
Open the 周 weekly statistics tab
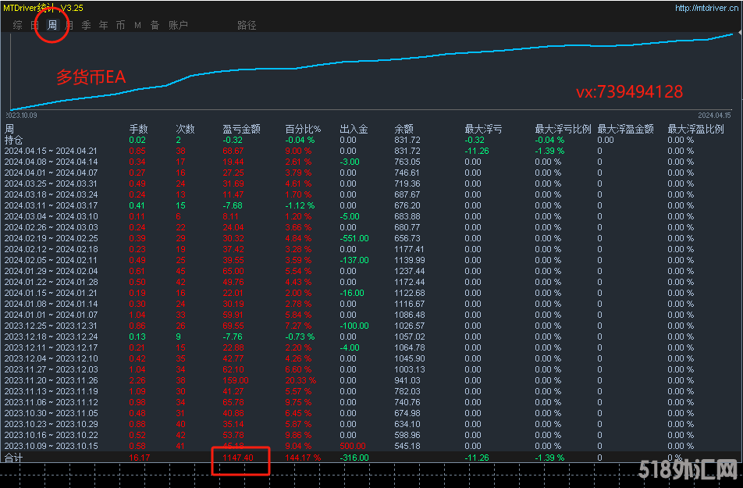pyautogui.click(x=52, y=25)
